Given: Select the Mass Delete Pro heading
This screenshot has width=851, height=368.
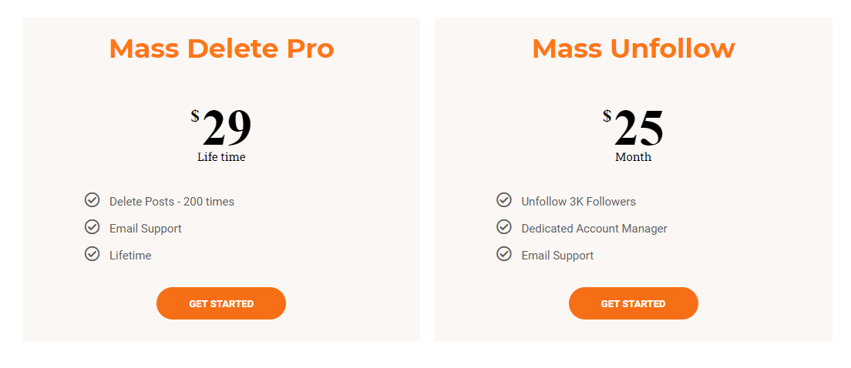Looking at the screenshot, I should pos(221,49).
